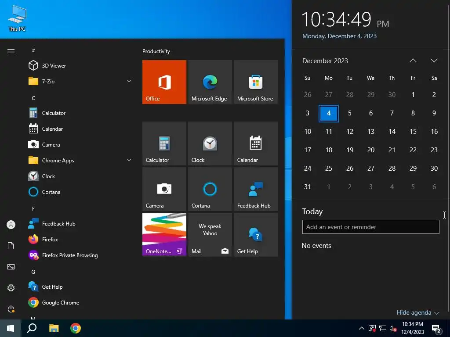Select December 31 on the calendar
This screenshot has height=337, width=450.
[307, 186]
